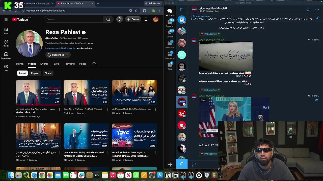Sort channel videos by Latest

(x=22, y=73)
